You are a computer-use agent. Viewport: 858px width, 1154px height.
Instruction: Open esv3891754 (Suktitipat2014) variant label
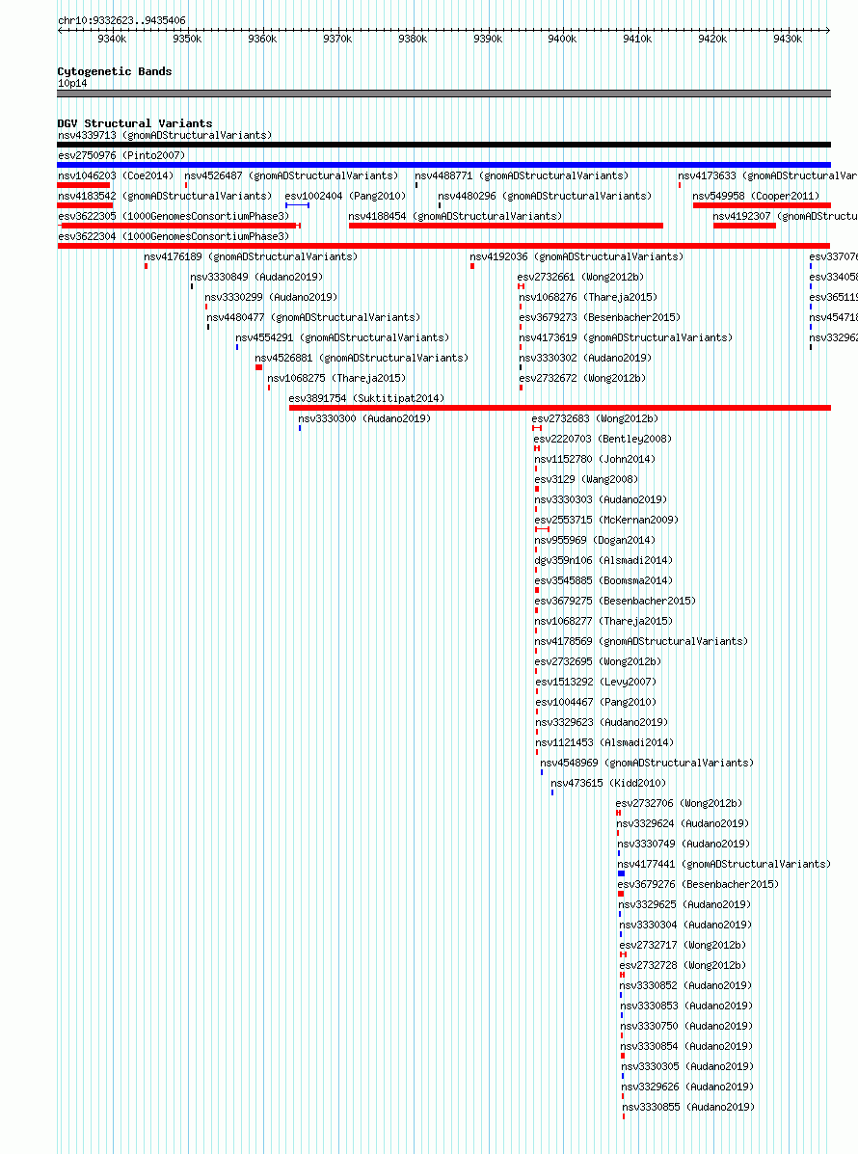click(x=366, y=398)
